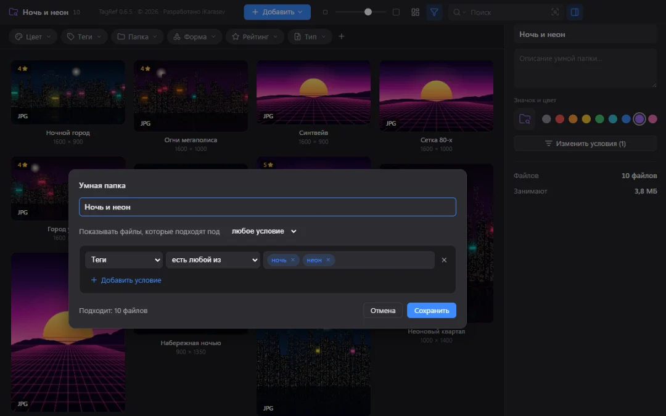
Task: Switch the grid layout view icon
Action: coord(416,12)
